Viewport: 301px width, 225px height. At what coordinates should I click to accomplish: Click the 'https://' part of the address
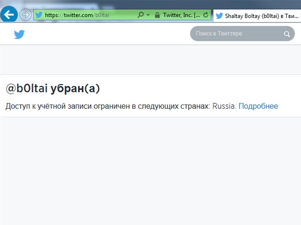click(x=54, y=15)
